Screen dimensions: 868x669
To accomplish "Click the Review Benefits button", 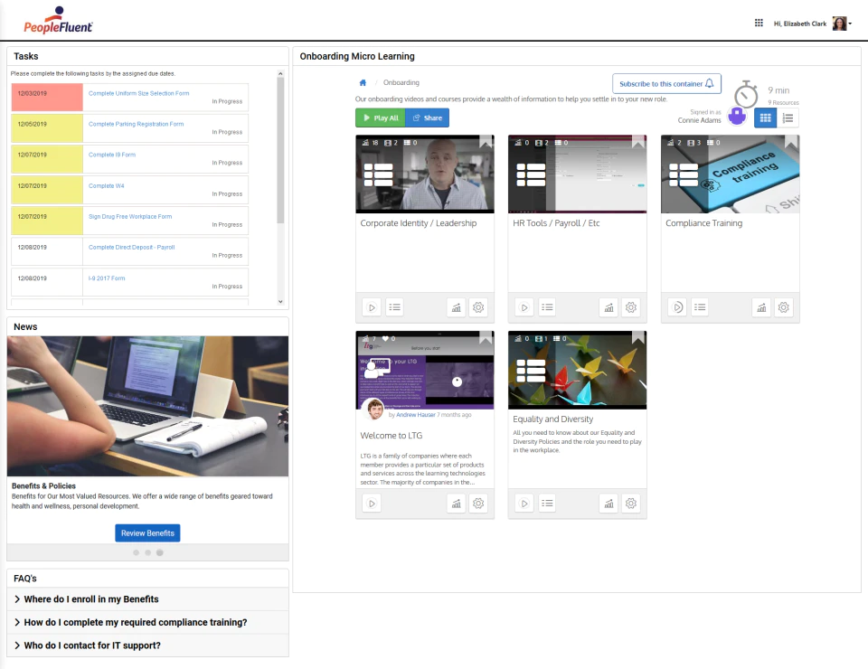I will coord(147,532).
